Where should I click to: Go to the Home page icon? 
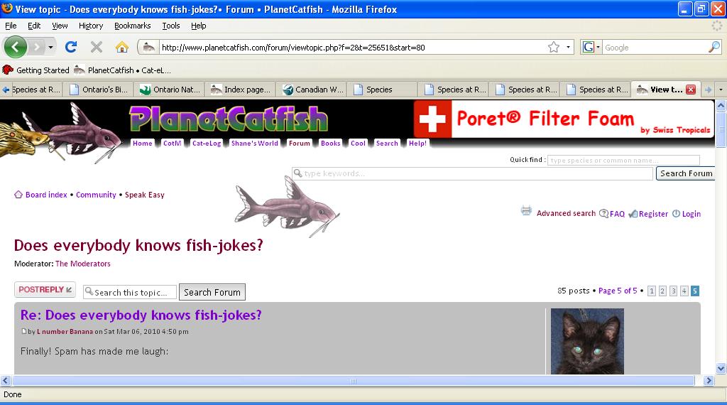[122, 47]
